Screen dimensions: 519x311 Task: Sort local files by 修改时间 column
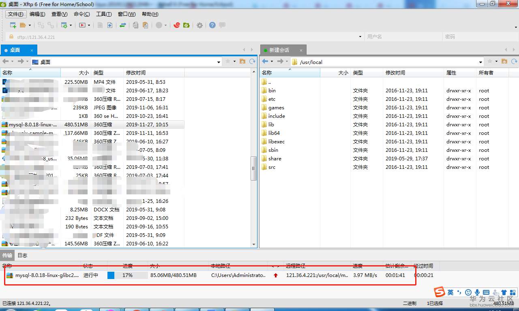tap(154, 73)
